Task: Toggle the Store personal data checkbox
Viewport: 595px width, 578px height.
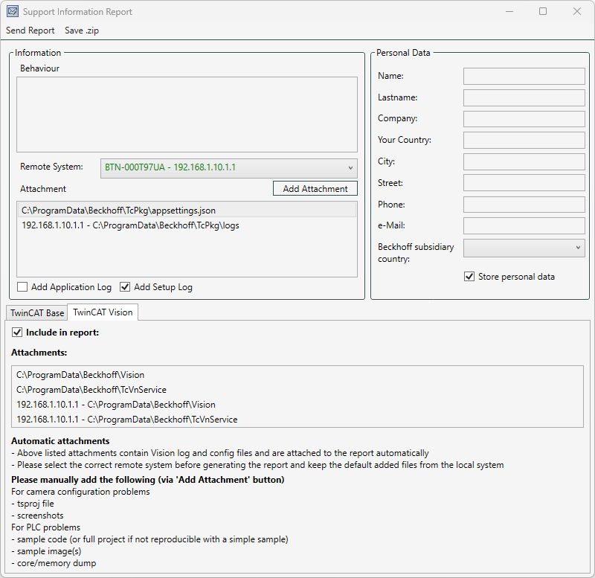Action: coord(469,277)
